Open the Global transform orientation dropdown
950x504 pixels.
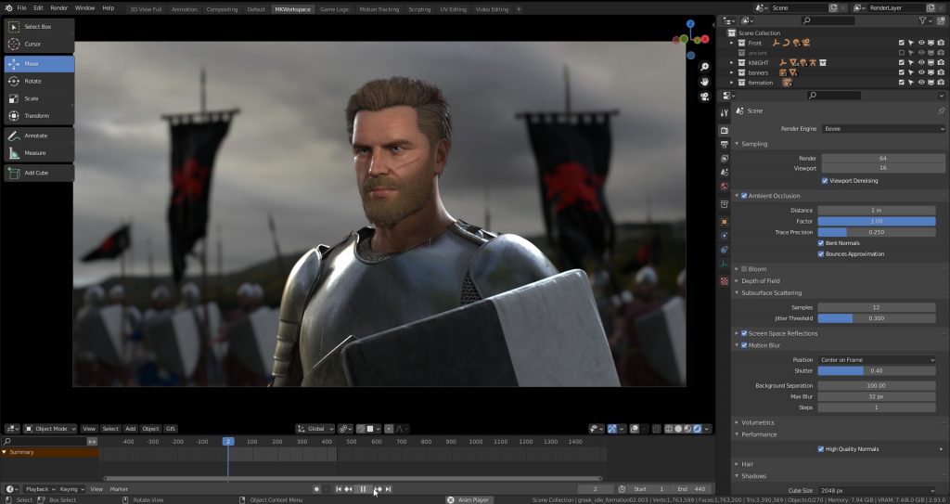tap(315, 429)
